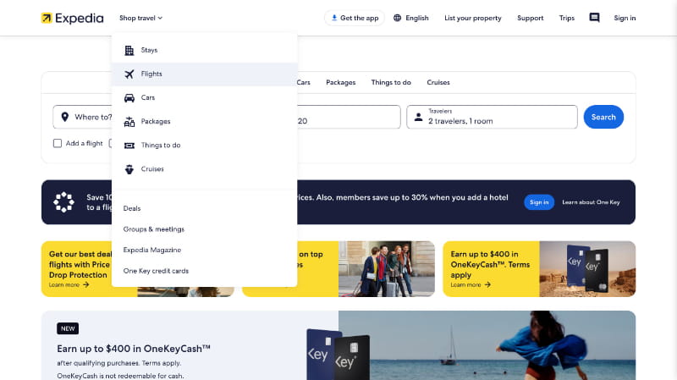Click the credit cards desert image
The width and height of the screenshot is (677, 380).
point(587,268)
